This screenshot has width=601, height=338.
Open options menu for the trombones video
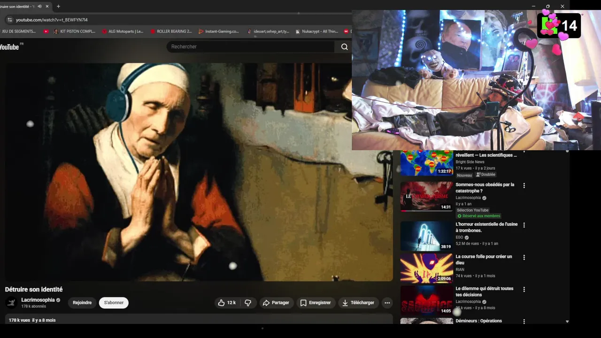point(524,225)
